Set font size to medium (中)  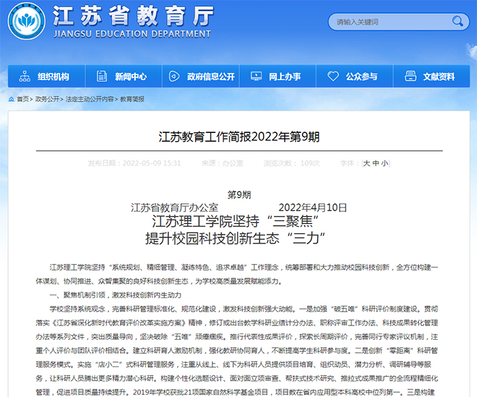pos(375,164)
